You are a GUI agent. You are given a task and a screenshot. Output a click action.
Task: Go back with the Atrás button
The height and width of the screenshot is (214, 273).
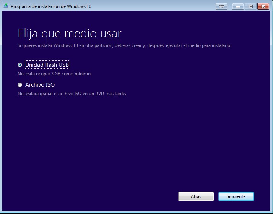coord(196,196)
